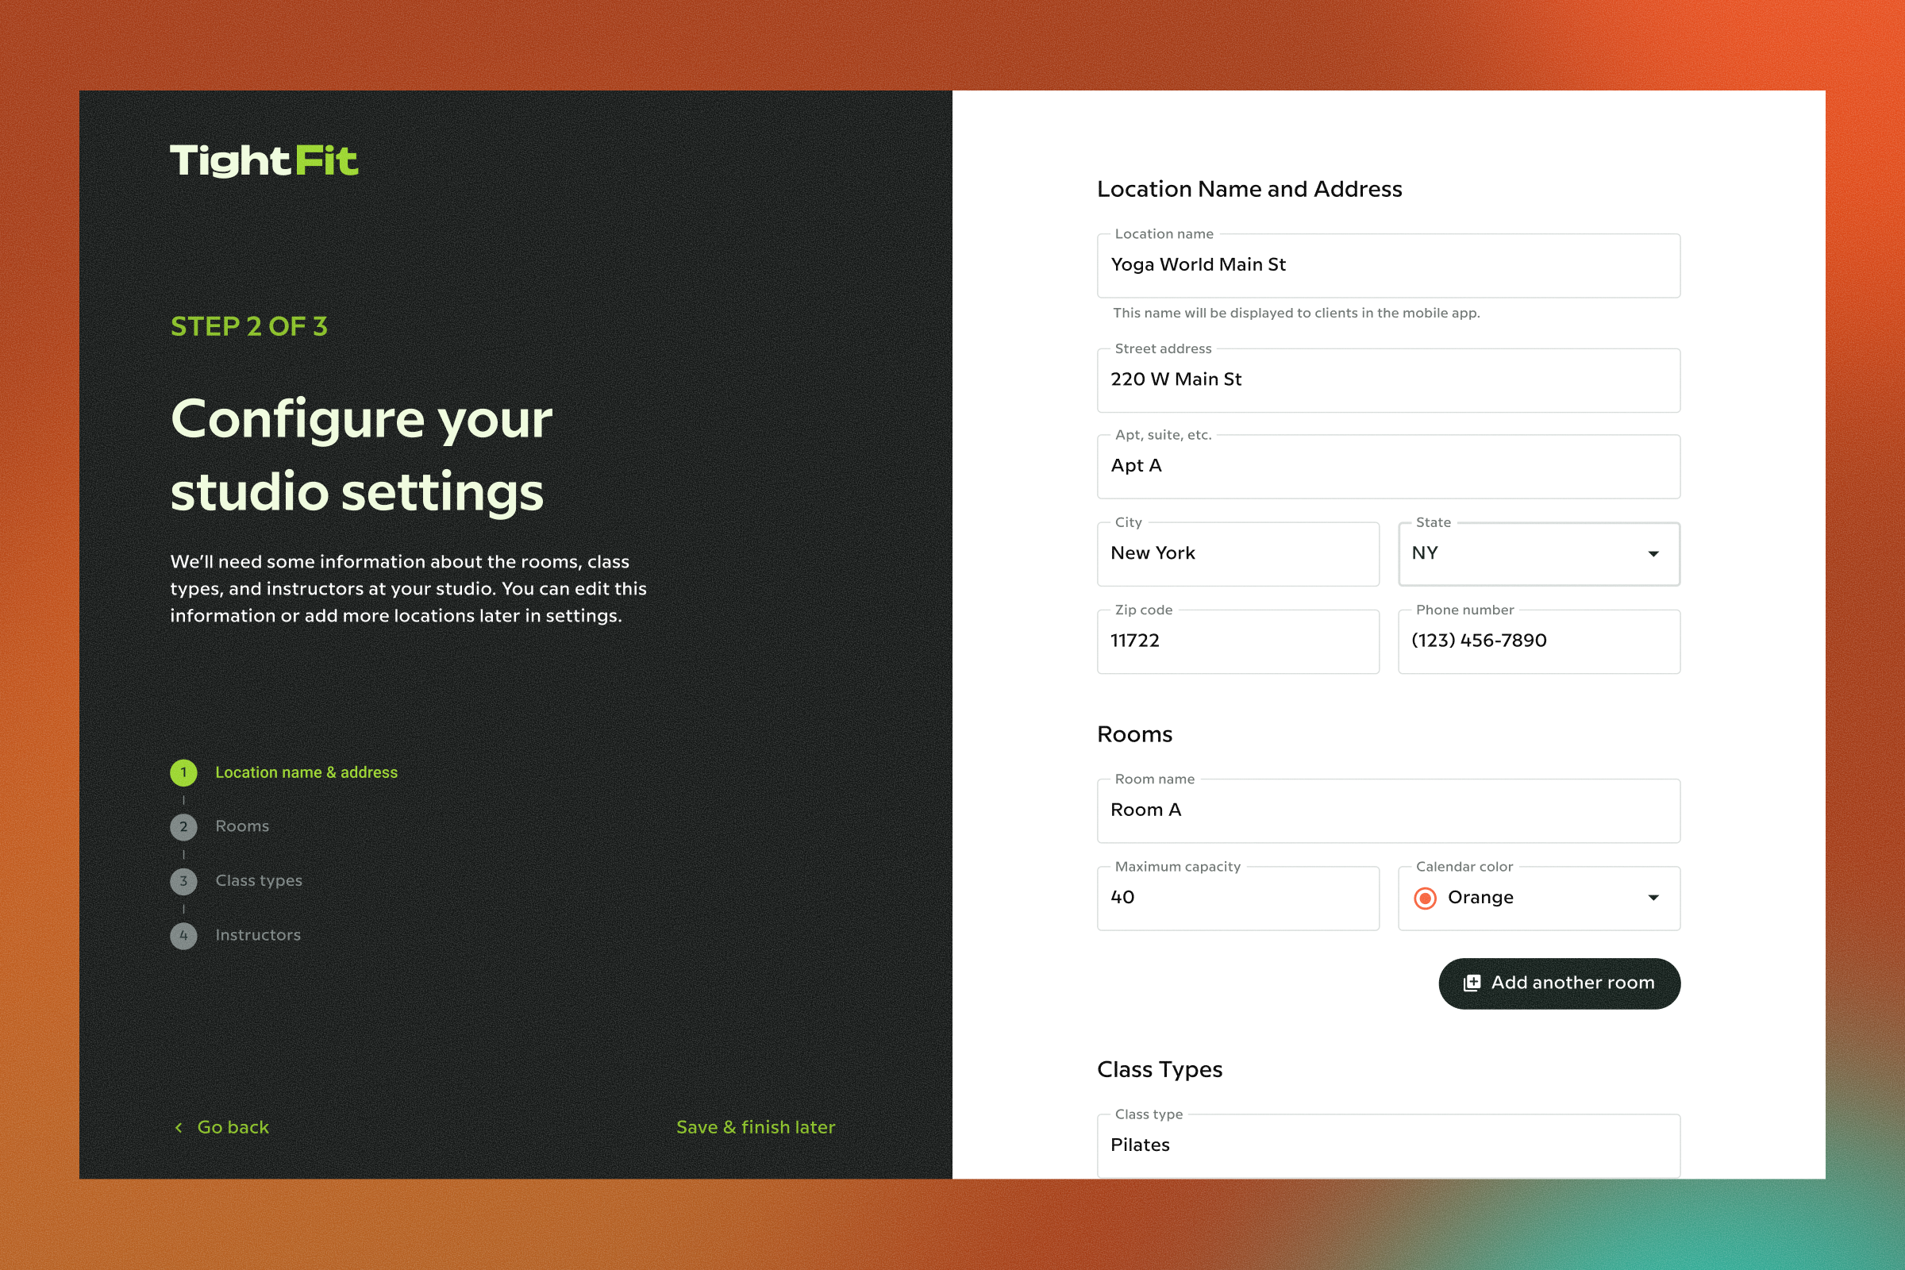
Task: Focus the Phone number field
Action: point(1539,641)
